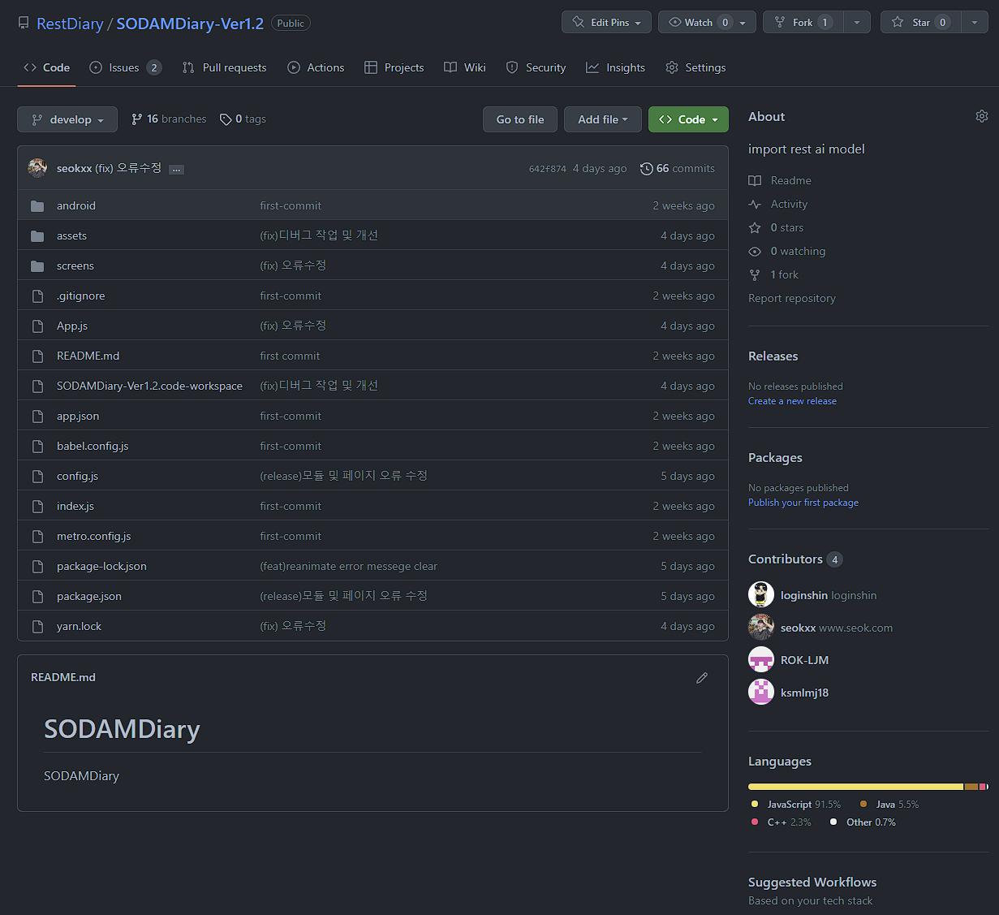
Task: Click the Java brown legend dot
Action: coord(863,804)
